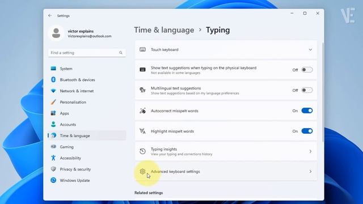Viewport: 363px width, 204px height.
Task: Click the user profile avatar
Action: pos(56,33)
